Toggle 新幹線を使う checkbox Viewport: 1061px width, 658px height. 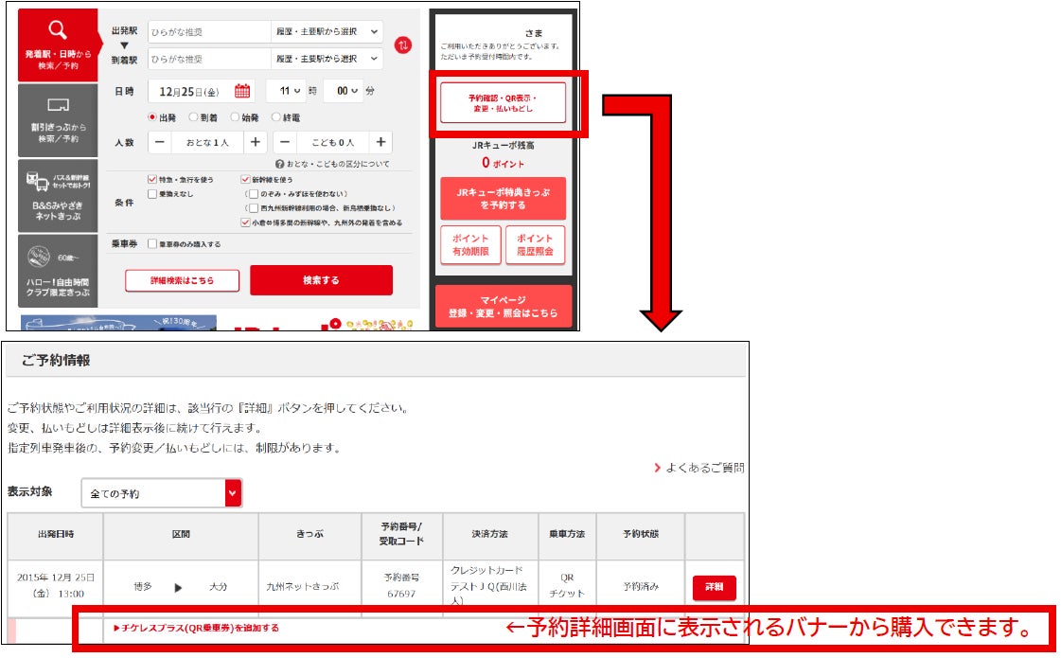[x=245, y=179]
